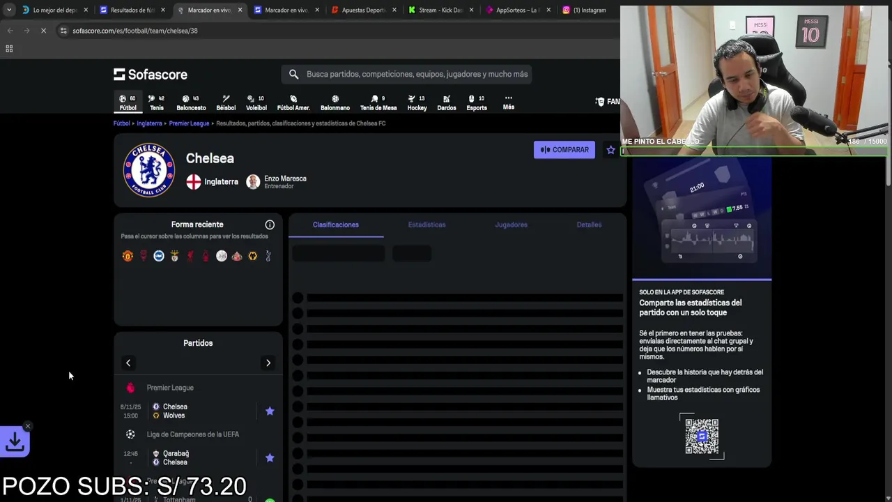
Task: Click the Chelsea club crest
Action: coord(148,170)
